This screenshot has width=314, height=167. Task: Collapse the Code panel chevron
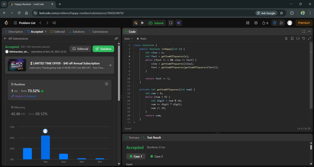point(309,31)
